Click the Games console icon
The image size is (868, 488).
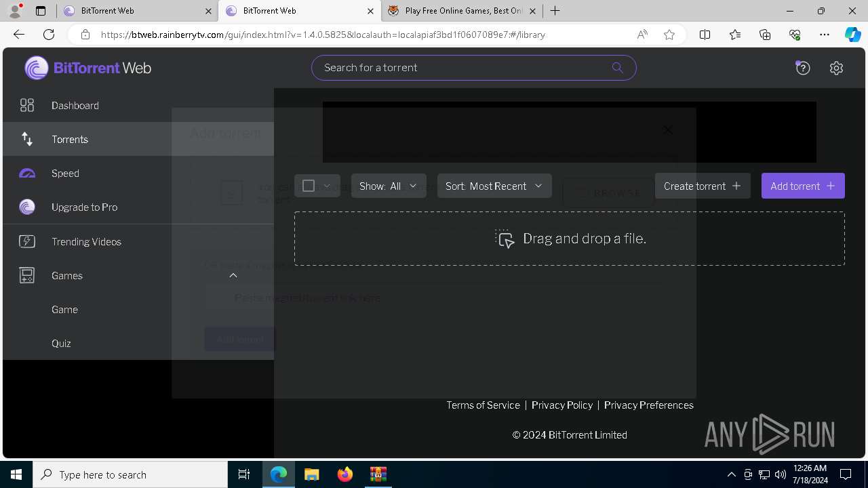pos(27,275)
